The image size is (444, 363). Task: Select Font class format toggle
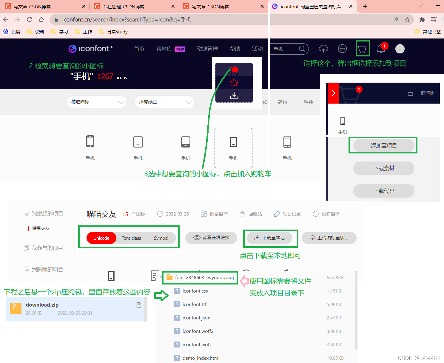131,238
